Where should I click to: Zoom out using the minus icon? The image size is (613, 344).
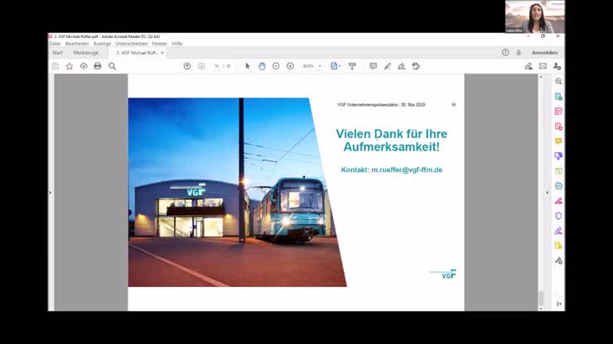[x=276, y=66]
